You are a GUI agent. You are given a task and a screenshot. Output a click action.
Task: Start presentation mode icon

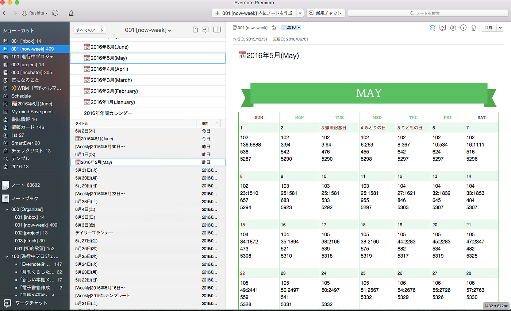(x=443, y=27)
